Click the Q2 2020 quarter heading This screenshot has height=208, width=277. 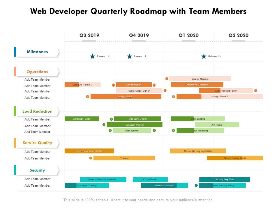pyautogui.click(x=239, y=35)
